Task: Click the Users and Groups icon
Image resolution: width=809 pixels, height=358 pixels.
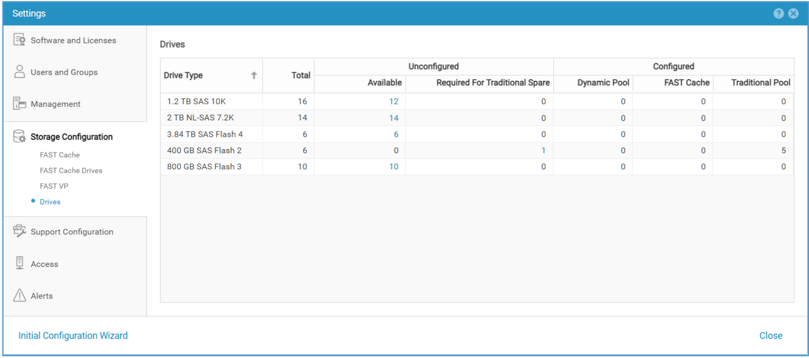Action: [x=19, y=72]
